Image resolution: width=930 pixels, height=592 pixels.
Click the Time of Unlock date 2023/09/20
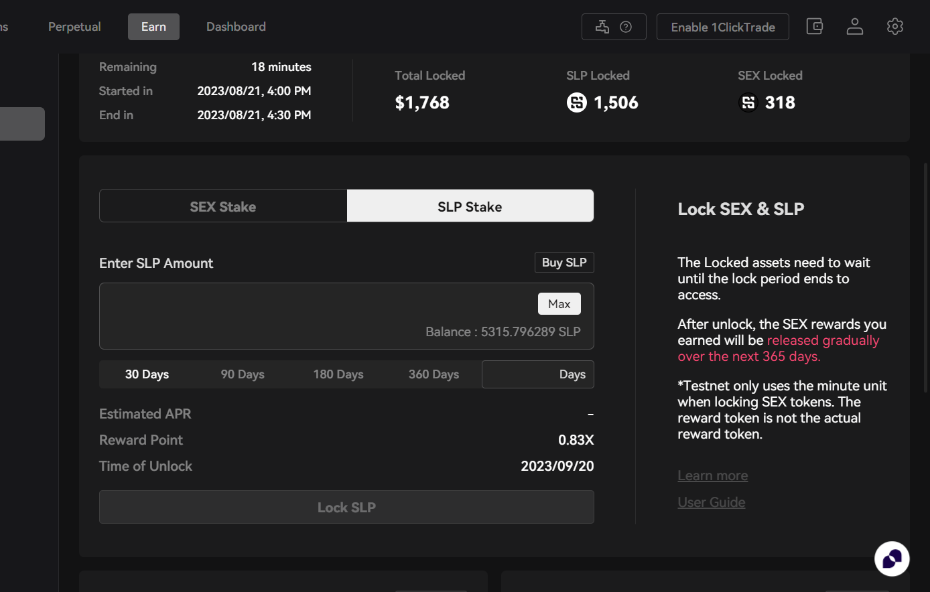[x=557, y=466]
